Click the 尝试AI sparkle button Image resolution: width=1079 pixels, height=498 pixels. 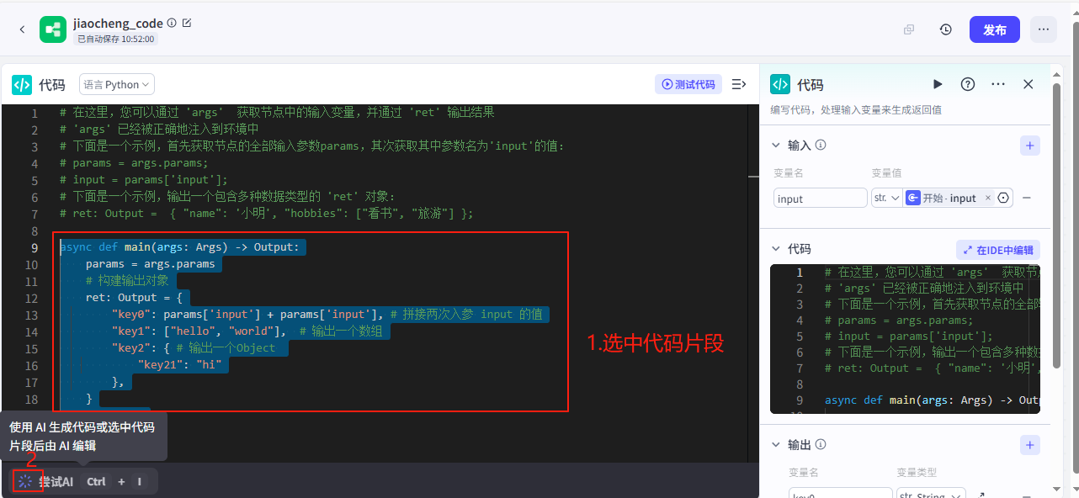click(x=25, y=481)
